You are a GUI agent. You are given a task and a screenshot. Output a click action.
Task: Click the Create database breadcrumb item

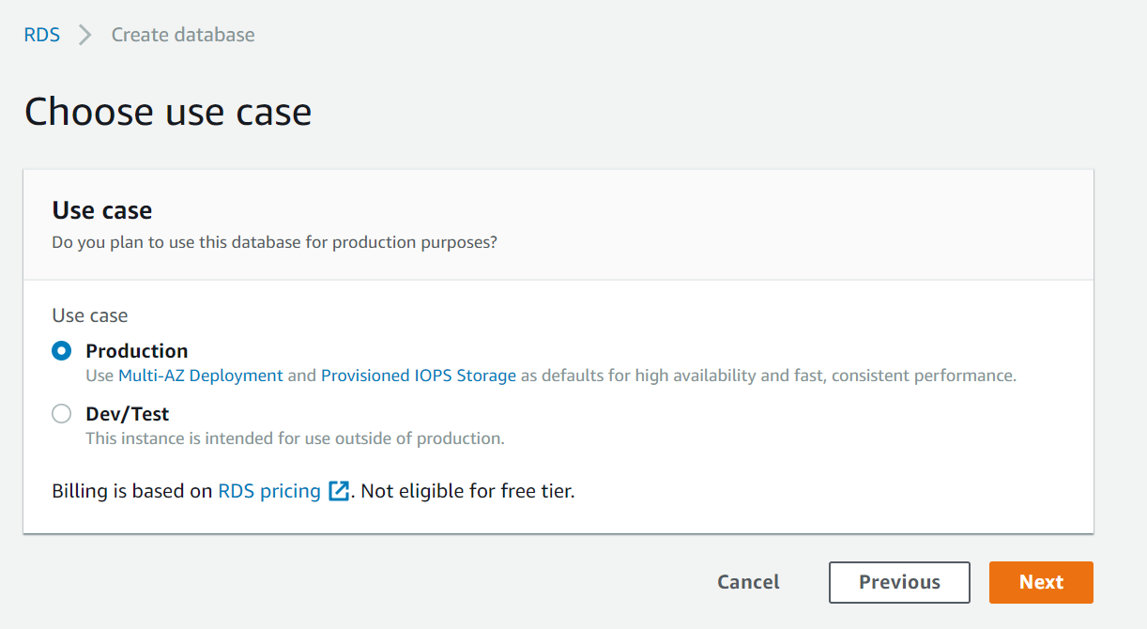183,35
